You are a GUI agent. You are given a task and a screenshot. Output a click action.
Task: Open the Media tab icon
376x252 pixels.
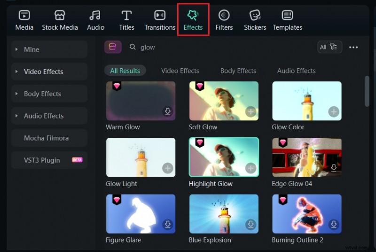click(x=24, y=16)
